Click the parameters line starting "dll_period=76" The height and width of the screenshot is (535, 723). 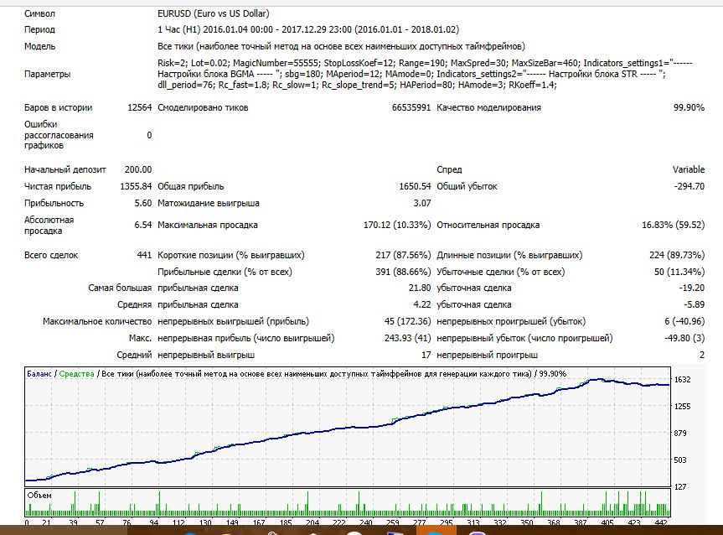coord(357,85)
